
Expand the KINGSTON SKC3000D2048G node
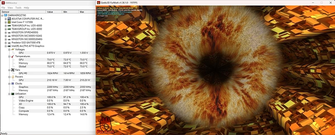coord(6,39)
